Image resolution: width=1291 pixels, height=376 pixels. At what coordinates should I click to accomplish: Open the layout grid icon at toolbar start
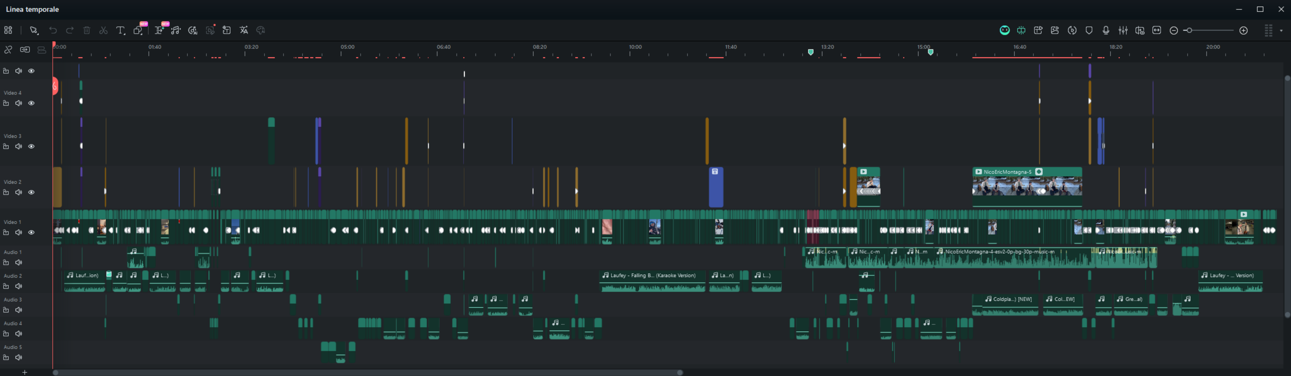click(x=8, y=31)
